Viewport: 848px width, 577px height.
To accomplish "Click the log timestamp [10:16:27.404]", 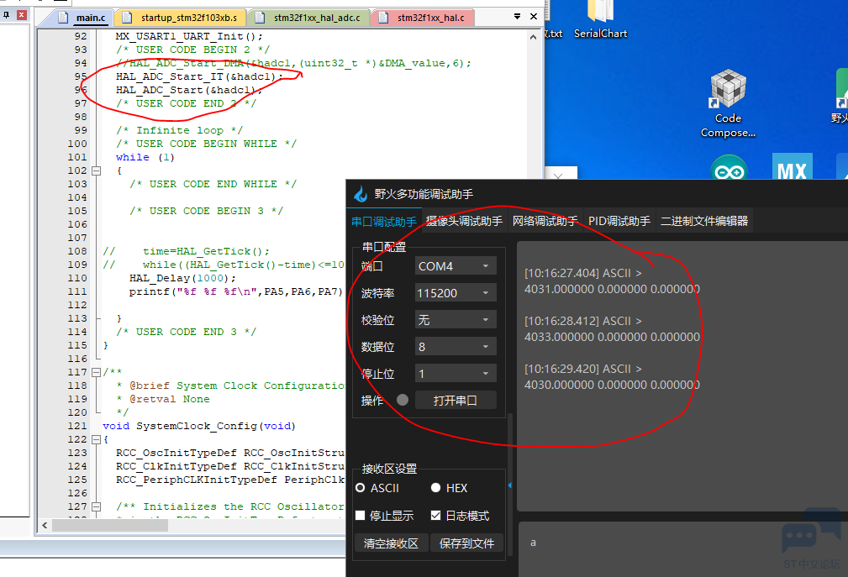I will pyautogui.click(x=561, y=273).
